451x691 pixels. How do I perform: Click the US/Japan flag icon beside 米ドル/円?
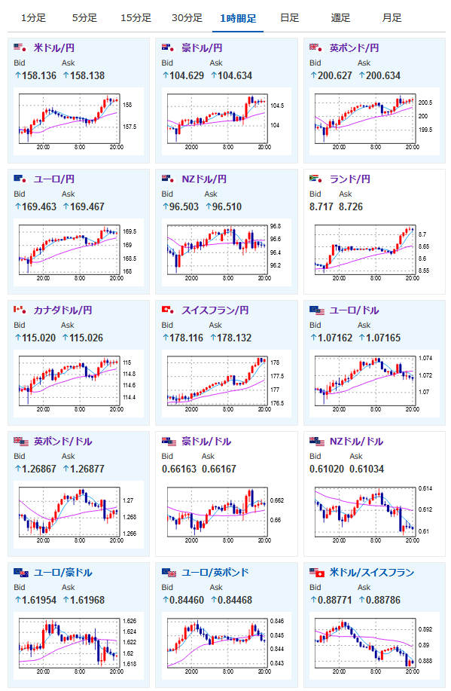click(20, 47)
